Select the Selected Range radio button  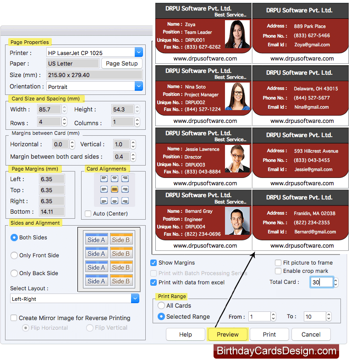(161, 316)
